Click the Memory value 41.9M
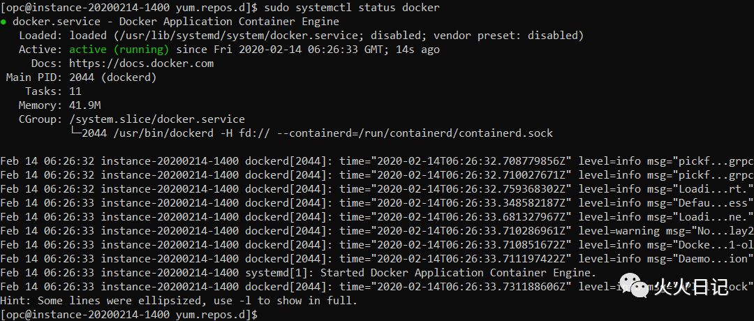 click(85, 105)
